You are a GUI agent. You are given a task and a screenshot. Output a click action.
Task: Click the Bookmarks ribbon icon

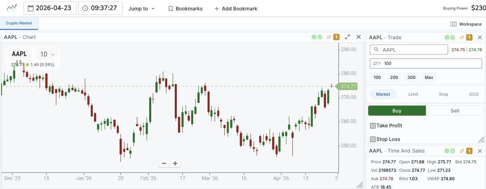(x=170, y=8)
